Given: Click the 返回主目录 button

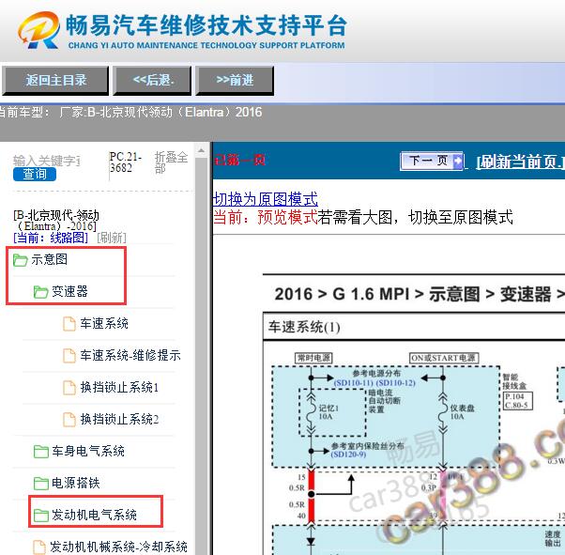Looking at the screenshot, I should (55, 81).
